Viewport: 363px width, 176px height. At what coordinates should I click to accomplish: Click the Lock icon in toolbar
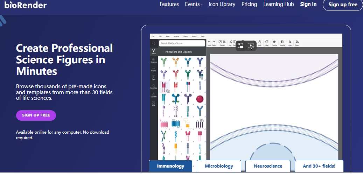(x=259, y=42)
